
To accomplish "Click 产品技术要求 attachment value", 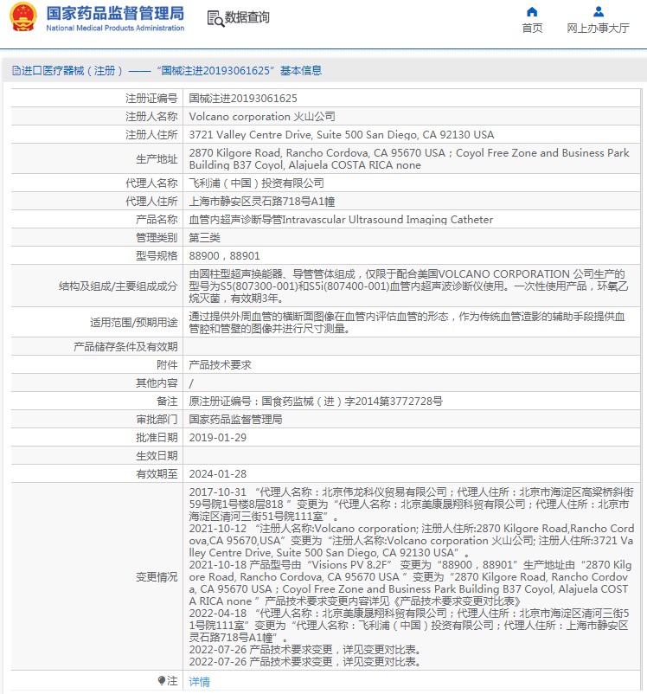I will [x=220, y=364].
